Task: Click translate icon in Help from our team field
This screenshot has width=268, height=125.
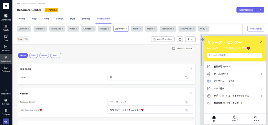Action: pos(186,110)
